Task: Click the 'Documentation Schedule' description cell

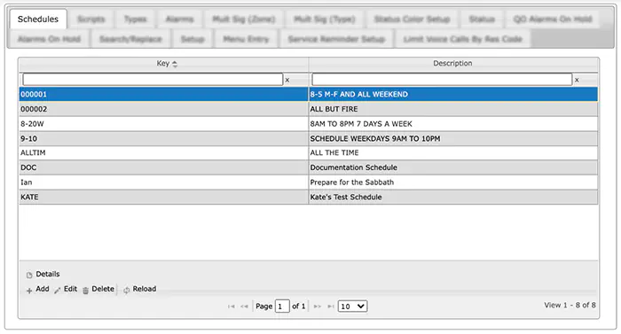Action: coord(453,167)
